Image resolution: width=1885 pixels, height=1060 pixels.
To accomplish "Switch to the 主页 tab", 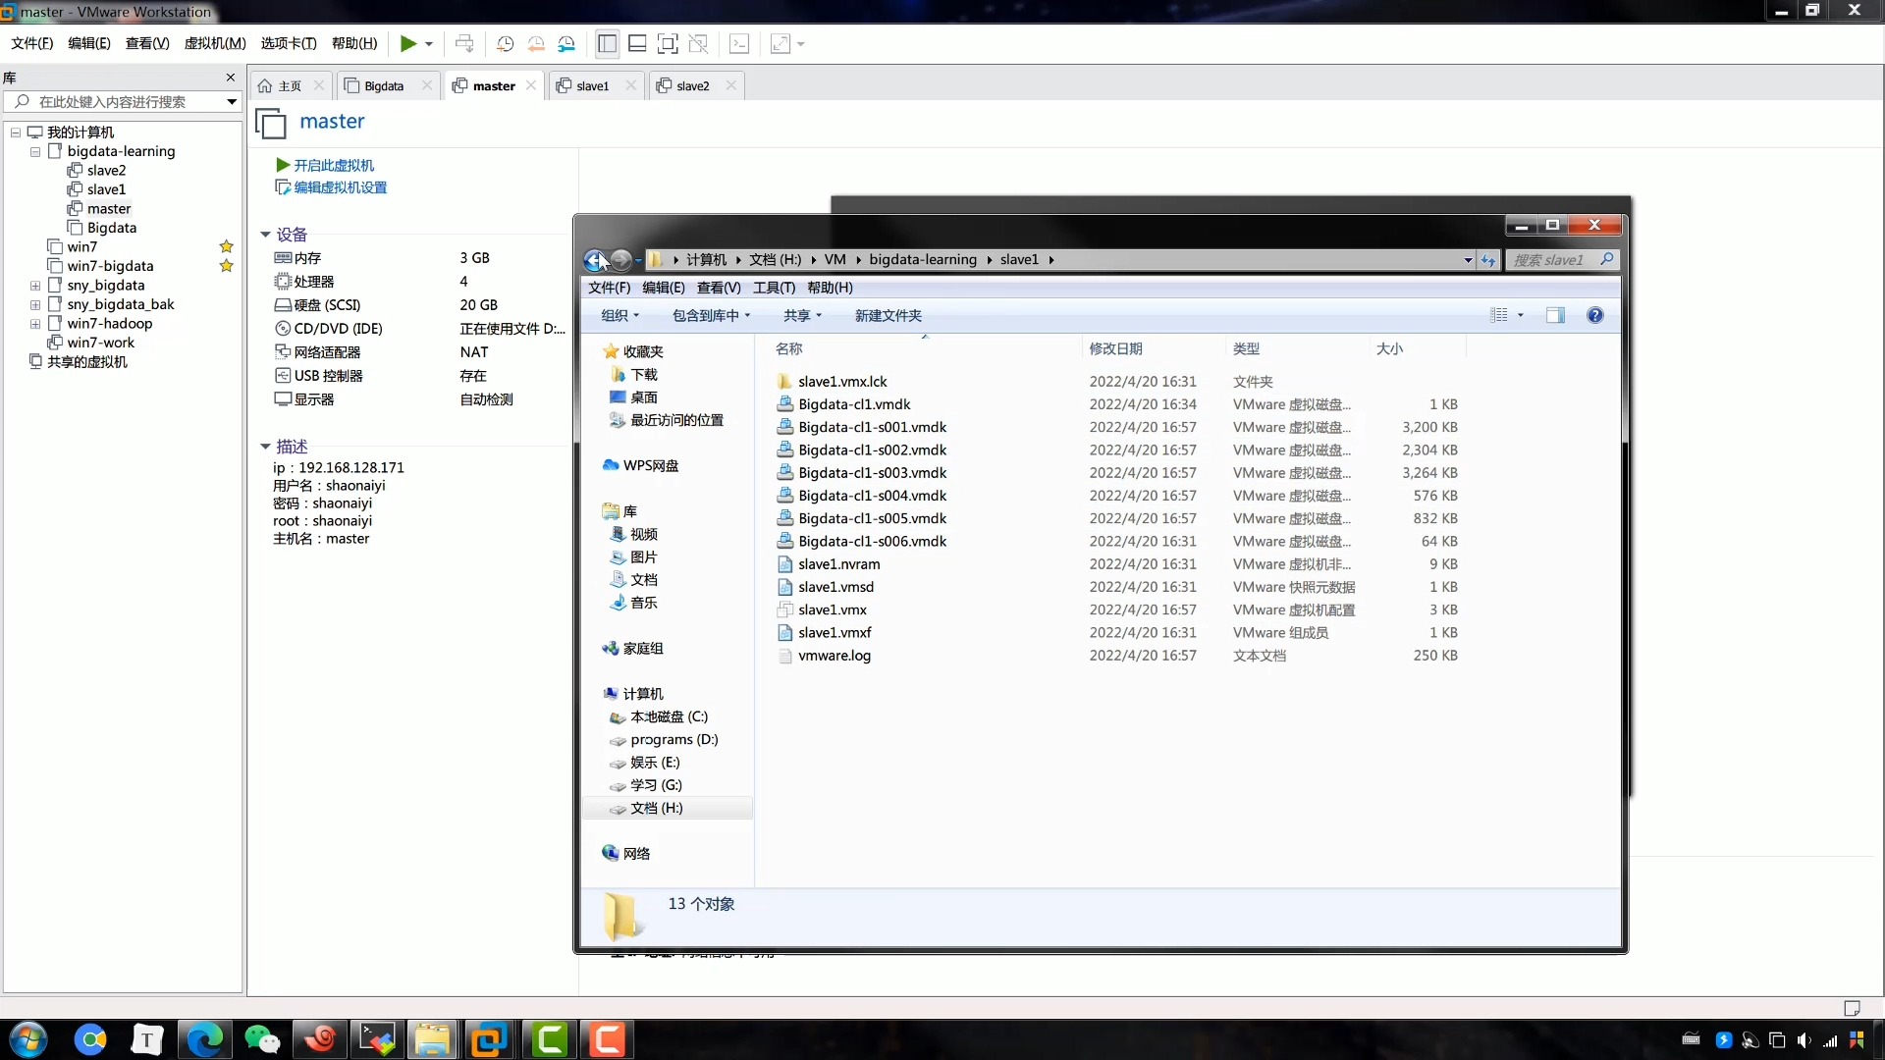I will [x=290, y=85].
